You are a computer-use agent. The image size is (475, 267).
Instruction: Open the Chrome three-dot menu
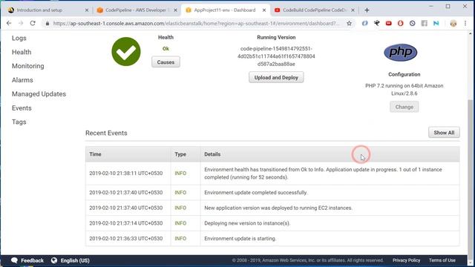(x=465, y=23)
